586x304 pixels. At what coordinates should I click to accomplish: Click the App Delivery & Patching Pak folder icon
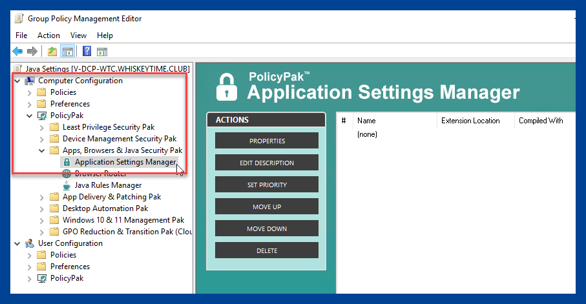click(x=54, y=197)
